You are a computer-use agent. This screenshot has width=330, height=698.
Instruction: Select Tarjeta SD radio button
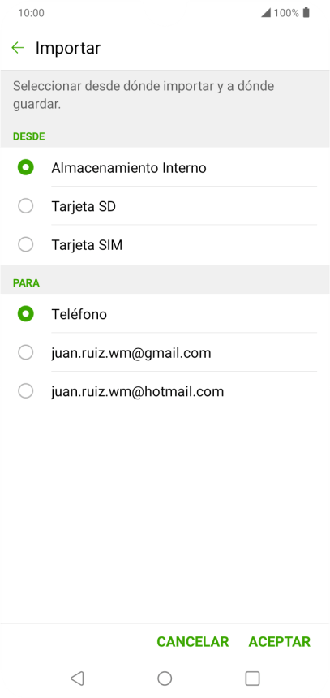click(x=25, y=206)
